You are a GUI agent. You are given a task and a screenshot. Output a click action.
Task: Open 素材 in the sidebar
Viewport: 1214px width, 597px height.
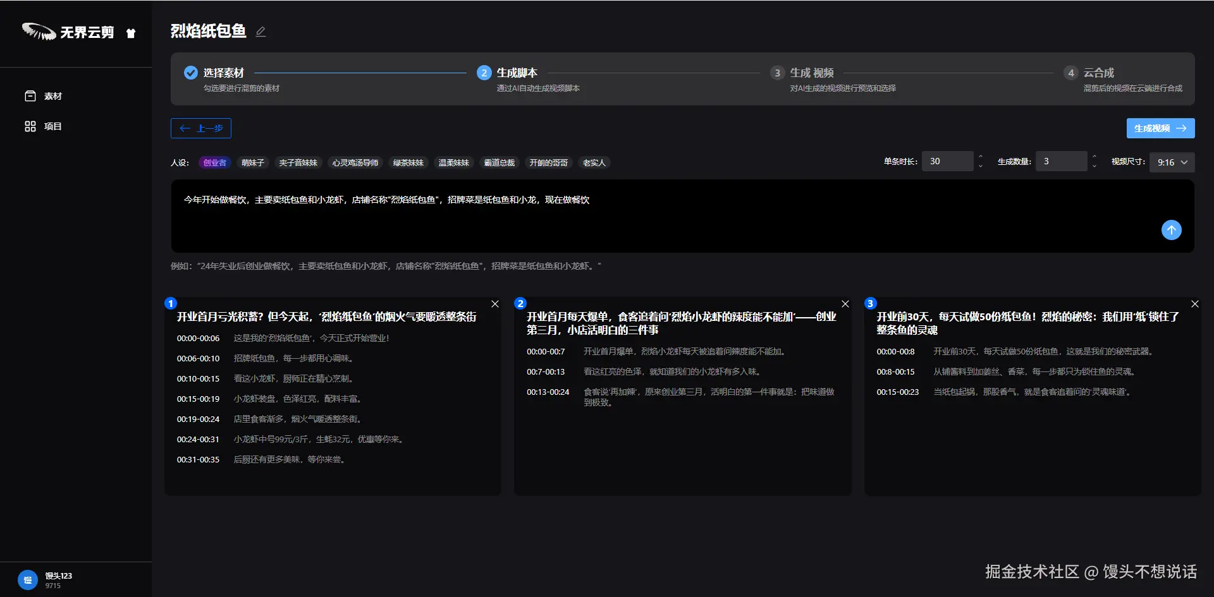point(44,96)
